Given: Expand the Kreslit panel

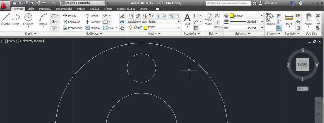Looking at the screenshot, I should click(x=31, y=33).
